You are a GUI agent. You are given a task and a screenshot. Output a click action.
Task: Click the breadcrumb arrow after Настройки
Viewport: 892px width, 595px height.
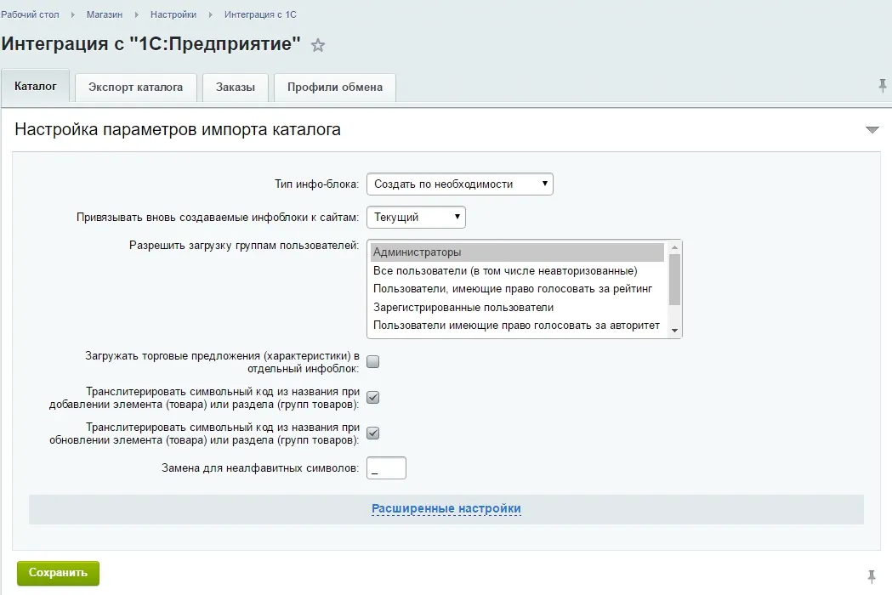(x=211, y=14)
